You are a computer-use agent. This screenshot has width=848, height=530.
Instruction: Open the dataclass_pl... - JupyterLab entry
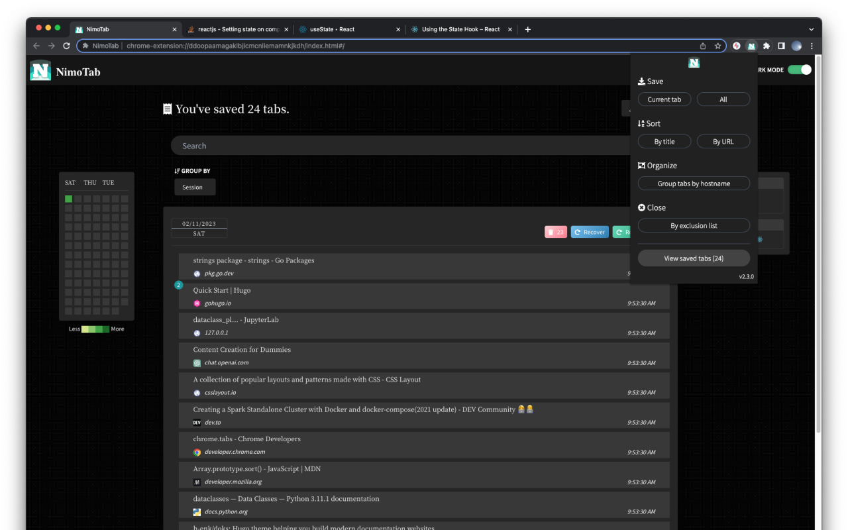[x=424, y=326]
